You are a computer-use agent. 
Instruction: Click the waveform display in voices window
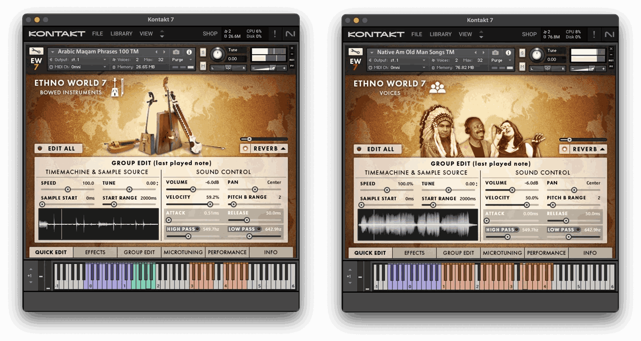pos(418,225)
